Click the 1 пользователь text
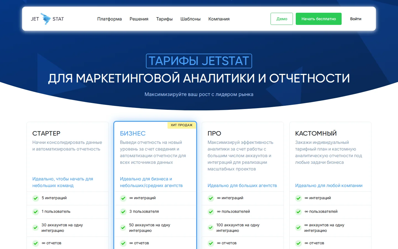 pos(56,211)
